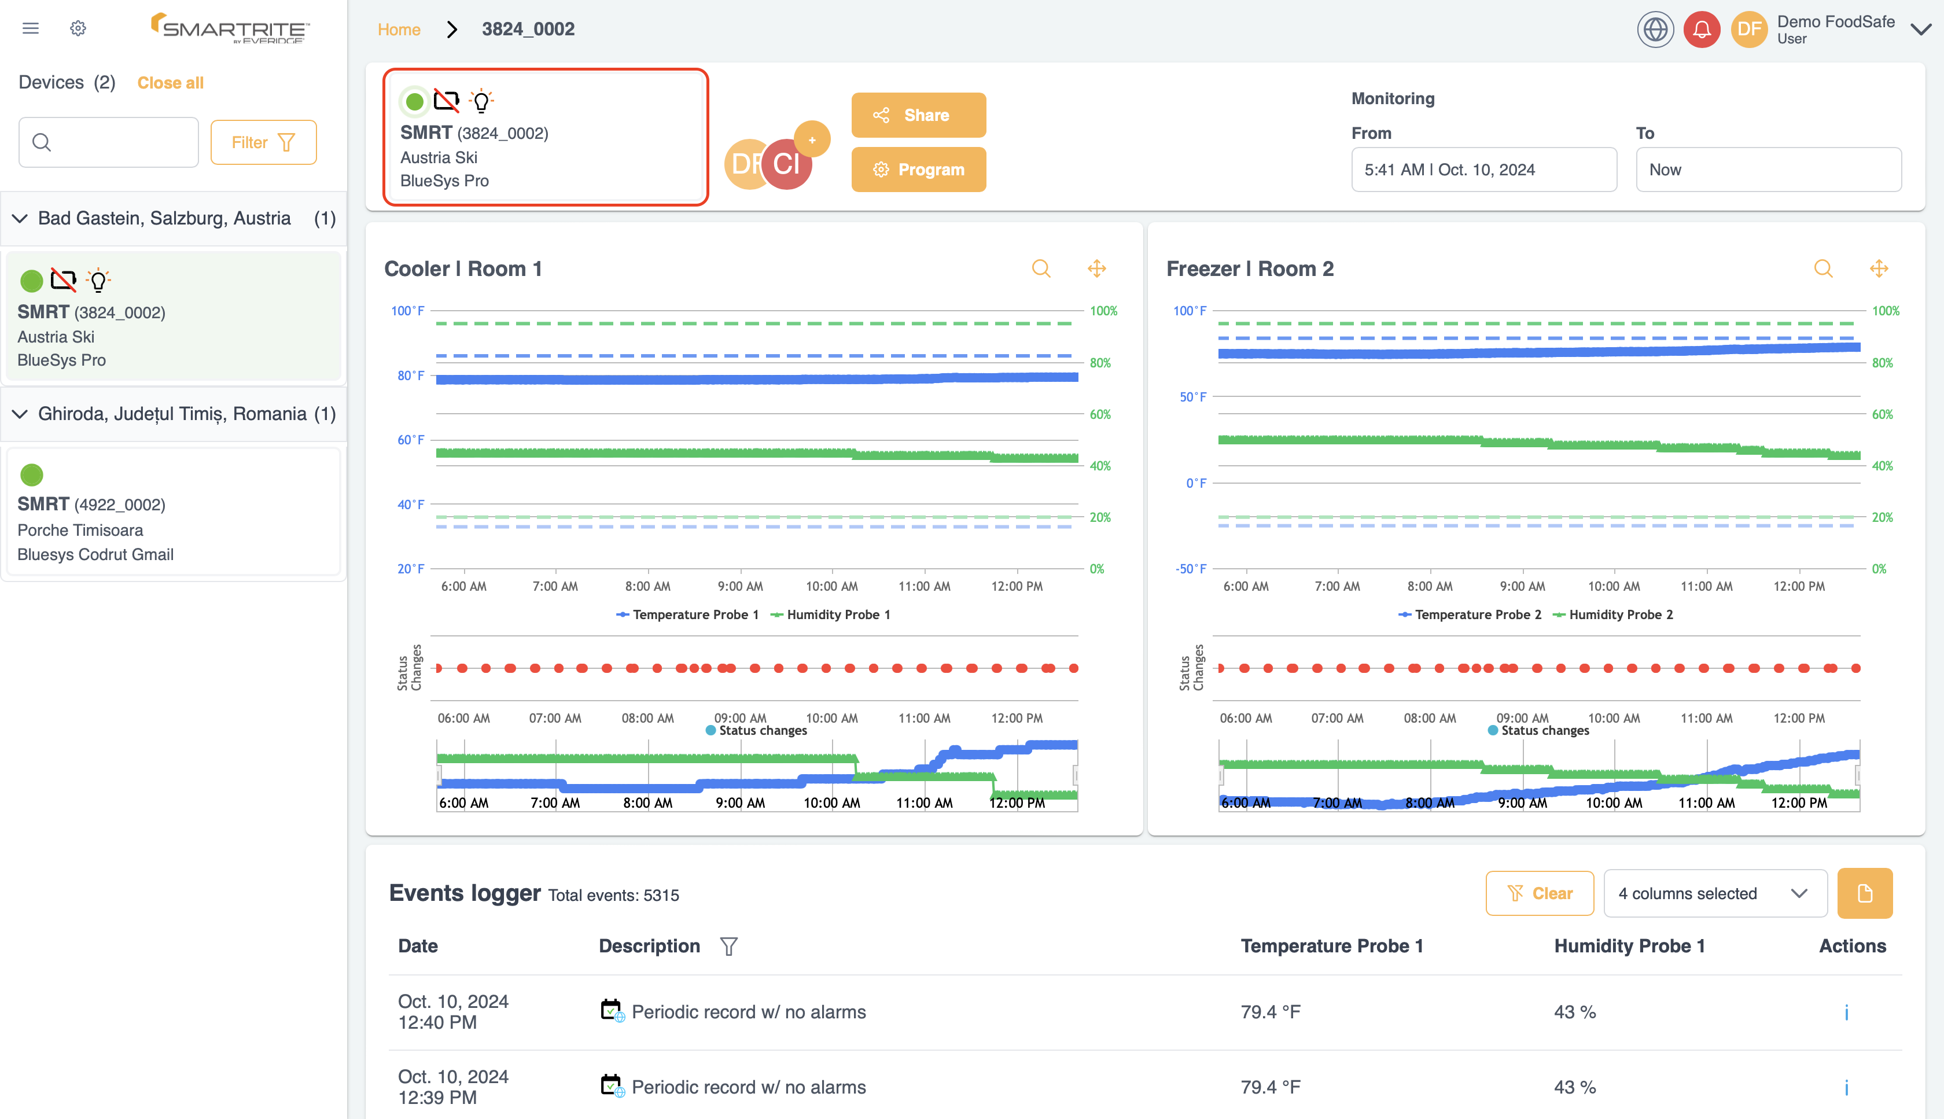Open zoom tool on Cooler Room 1 chart
Image resolution: width=1944 pixels, height=1119 pixels.
pyautogui.click(x=1041, y=268)
